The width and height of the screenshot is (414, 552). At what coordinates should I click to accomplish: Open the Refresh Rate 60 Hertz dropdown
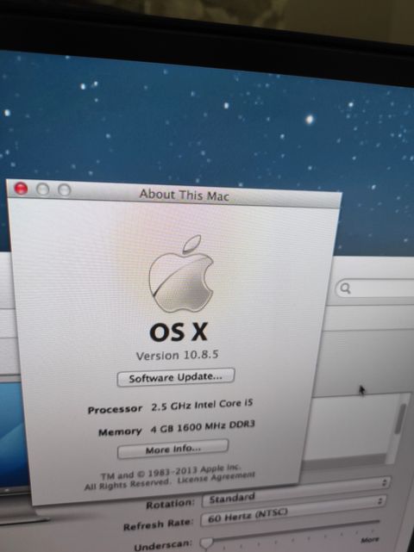tap(292, 514)
